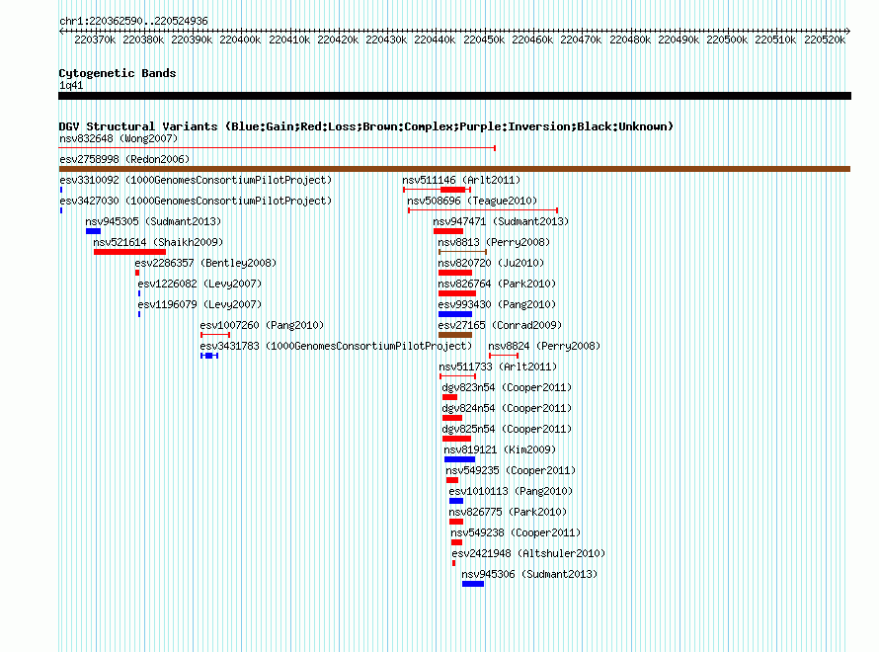Screen dimensions: 879x652
Task: Click the red nsv826764 loss bar
Action: click(x=457, y=293)
